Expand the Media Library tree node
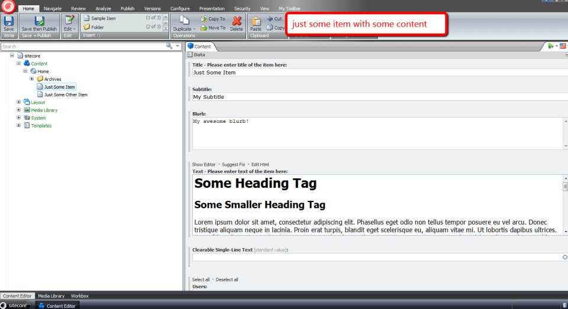Image resolution: width=568 pixels, height=309 pixels. pos(18,110)
